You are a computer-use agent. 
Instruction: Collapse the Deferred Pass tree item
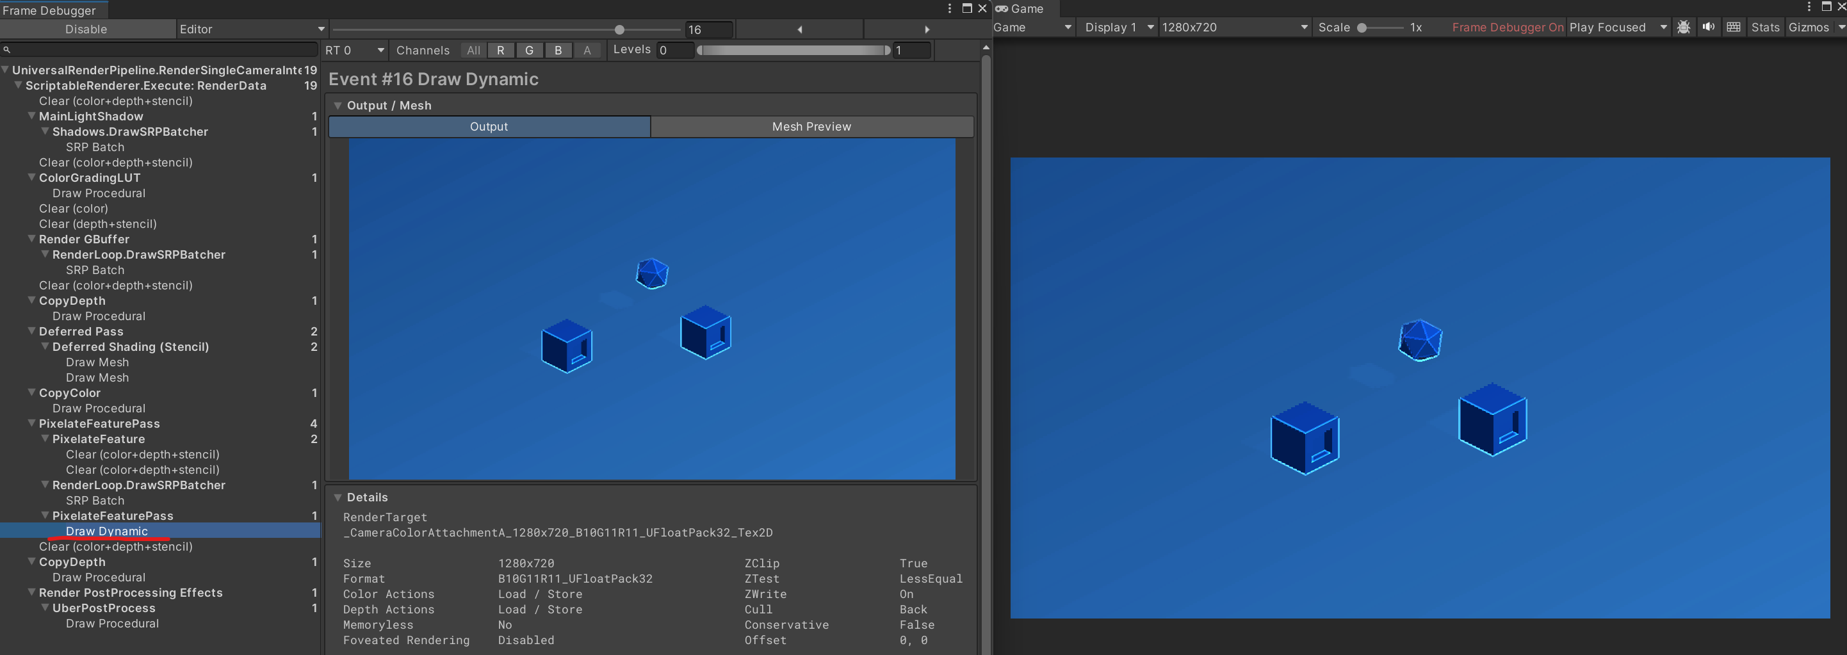(31, 331)
